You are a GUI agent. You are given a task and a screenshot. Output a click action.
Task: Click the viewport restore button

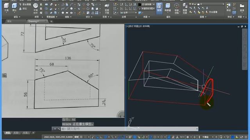[242, 26]
